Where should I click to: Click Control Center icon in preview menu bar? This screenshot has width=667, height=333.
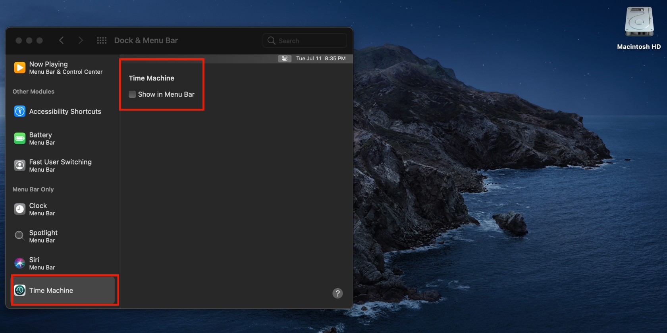click(x=285, y=58)
